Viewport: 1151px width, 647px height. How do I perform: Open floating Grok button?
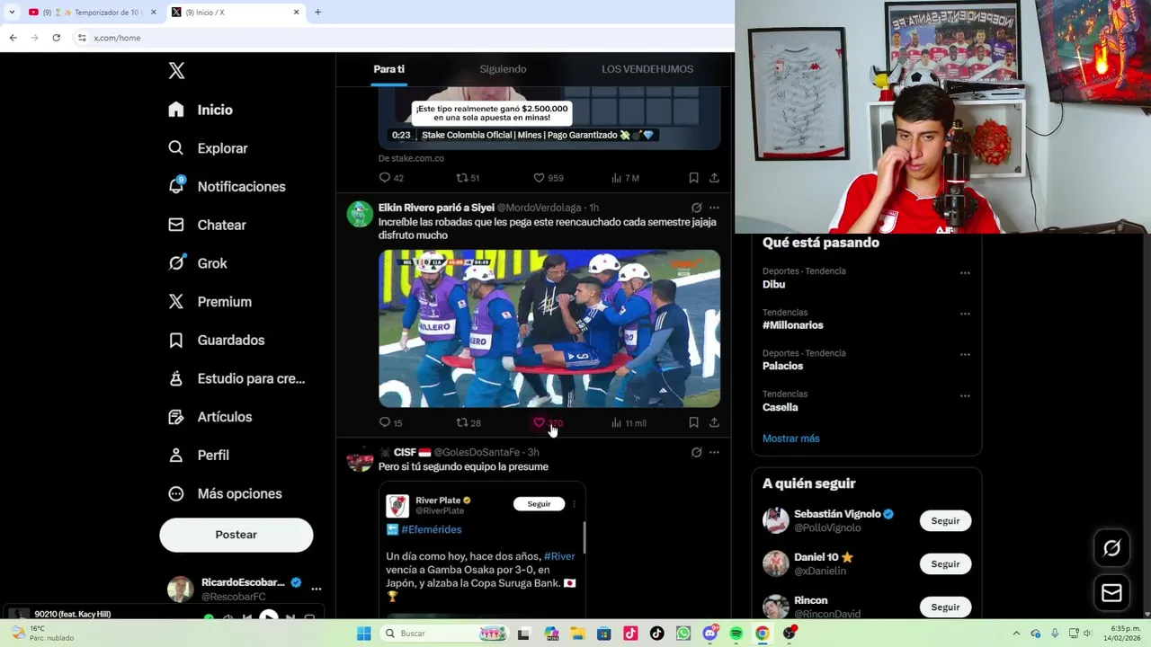point(1111,548)
